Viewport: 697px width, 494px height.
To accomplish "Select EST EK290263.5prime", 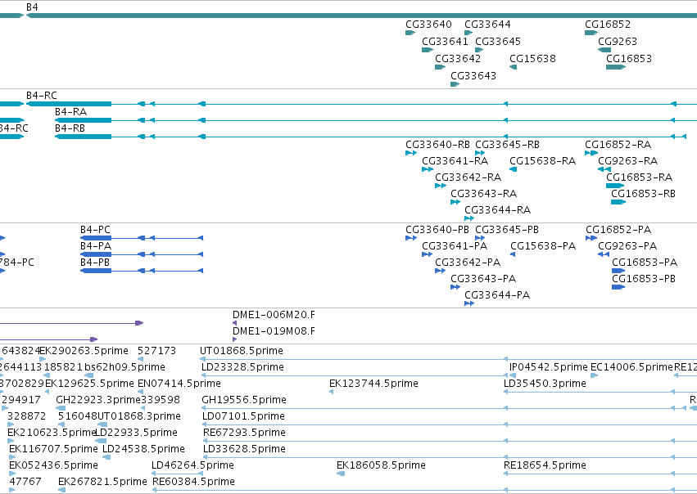I will point(84,351).
